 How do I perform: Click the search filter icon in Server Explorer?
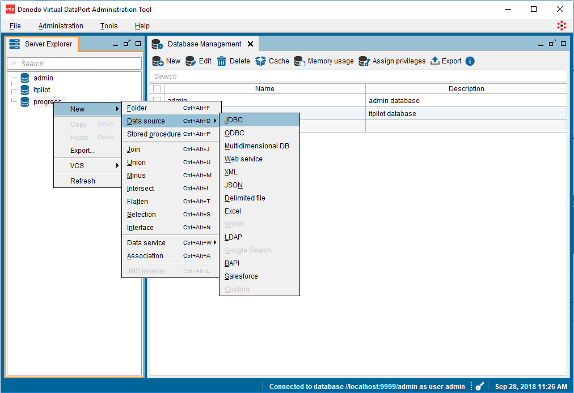[x=12, y=63]
